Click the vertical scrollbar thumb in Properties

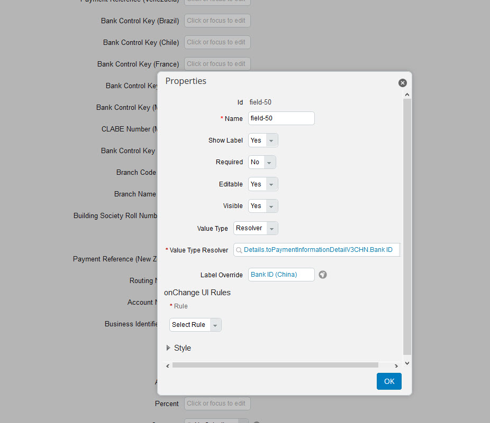click(407, 227)
